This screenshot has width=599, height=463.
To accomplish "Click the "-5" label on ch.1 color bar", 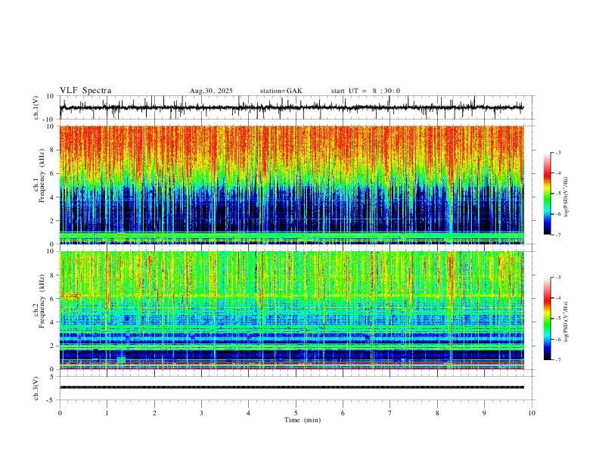I will pyautogui.click(x=557, y=194).
